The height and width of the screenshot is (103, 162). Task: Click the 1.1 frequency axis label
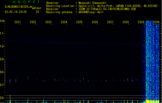click(2, 33)
